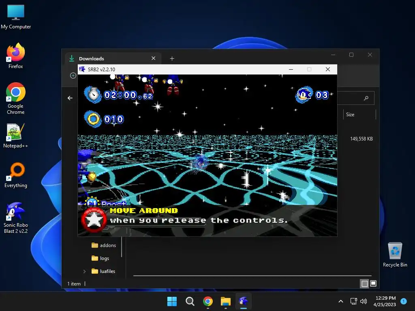
Task: Show hidden system tray icons
Action: click(x=341, y=301)
